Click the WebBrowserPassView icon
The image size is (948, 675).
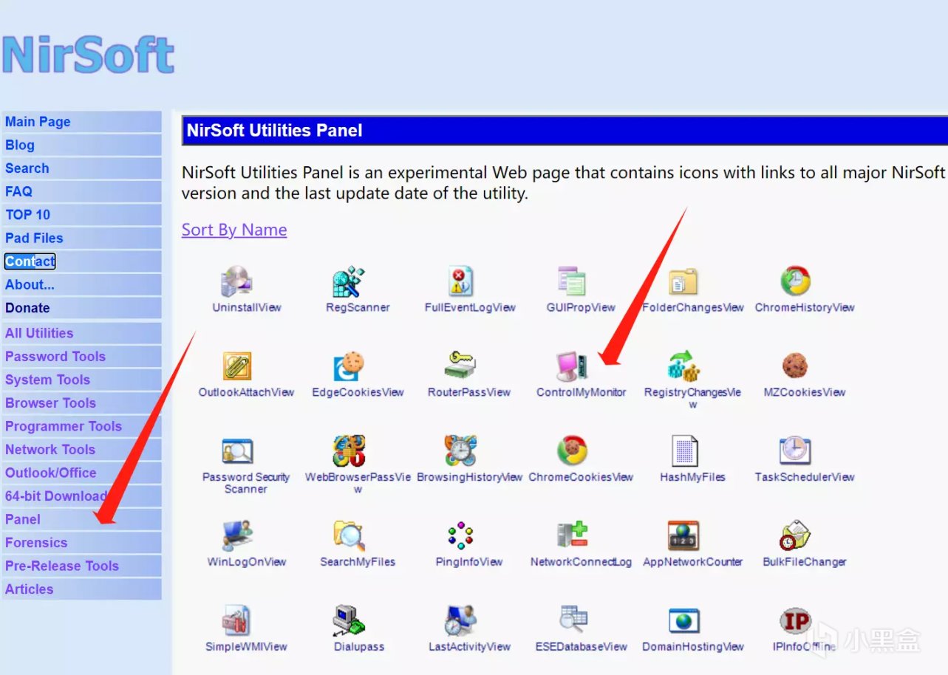click(x=349, y=450)
